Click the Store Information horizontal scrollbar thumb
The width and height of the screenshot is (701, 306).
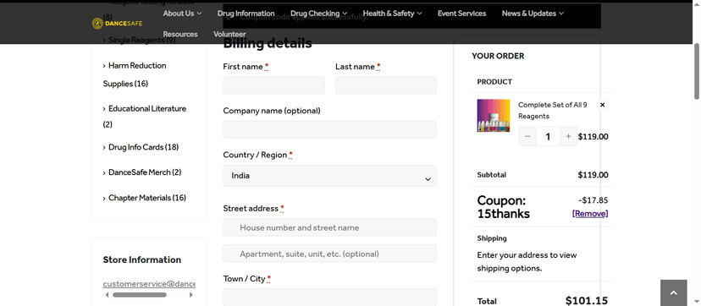click(140, 295)
